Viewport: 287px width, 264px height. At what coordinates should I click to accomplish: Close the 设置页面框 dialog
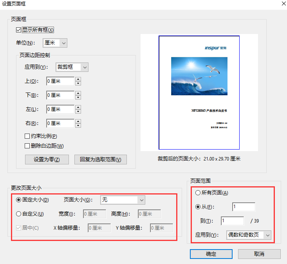pyautogui.click(x=284, y=4)
